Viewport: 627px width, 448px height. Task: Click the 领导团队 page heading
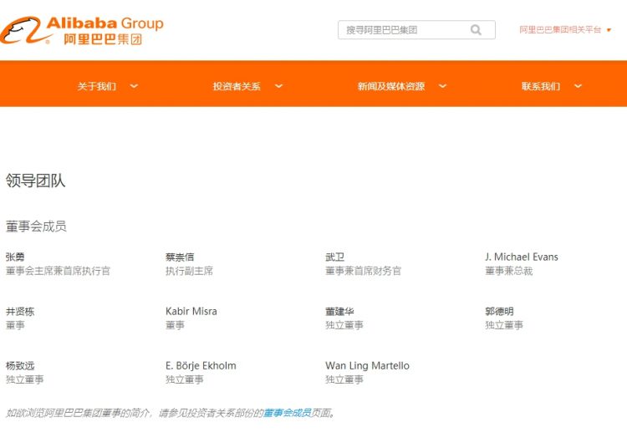point(36,181)
